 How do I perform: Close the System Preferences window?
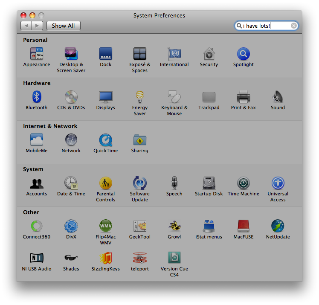[23, 15]
